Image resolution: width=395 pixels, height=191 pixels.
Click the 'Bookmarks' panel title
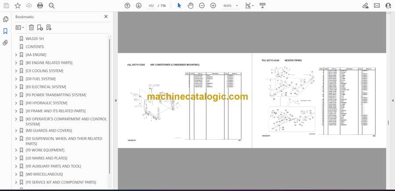(25, 17)
